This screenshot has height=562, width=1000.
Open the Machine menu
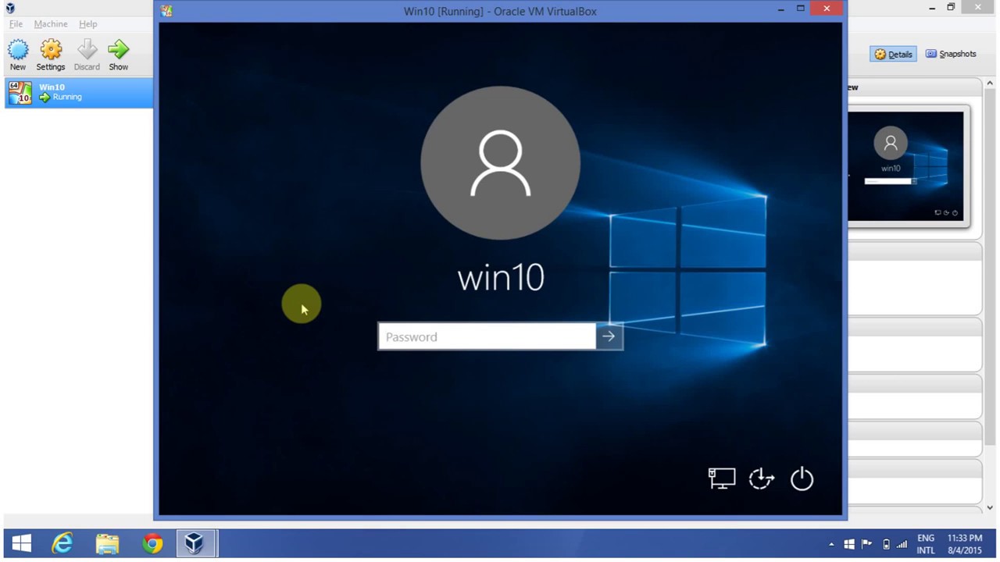point(51,24)
